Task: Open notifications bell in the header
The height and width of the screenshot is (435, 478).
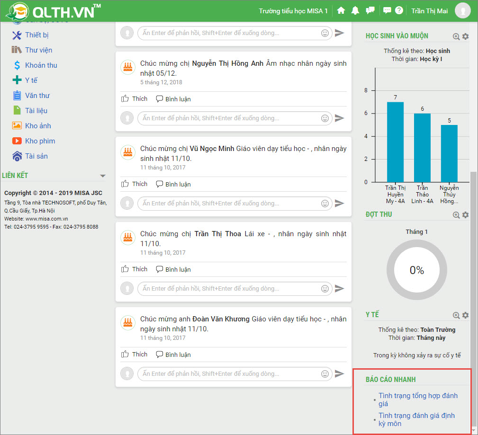Action: (355, 11)
